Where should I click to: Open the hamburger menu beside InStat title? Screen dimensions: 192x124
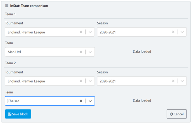(x=7, y=6)
